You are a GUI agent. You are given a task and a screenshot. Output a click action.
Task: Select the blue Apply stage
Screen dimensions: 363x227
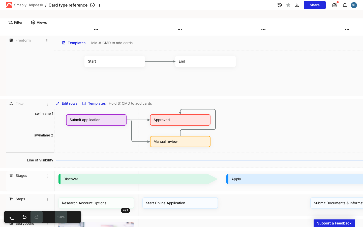pos(295,179)
